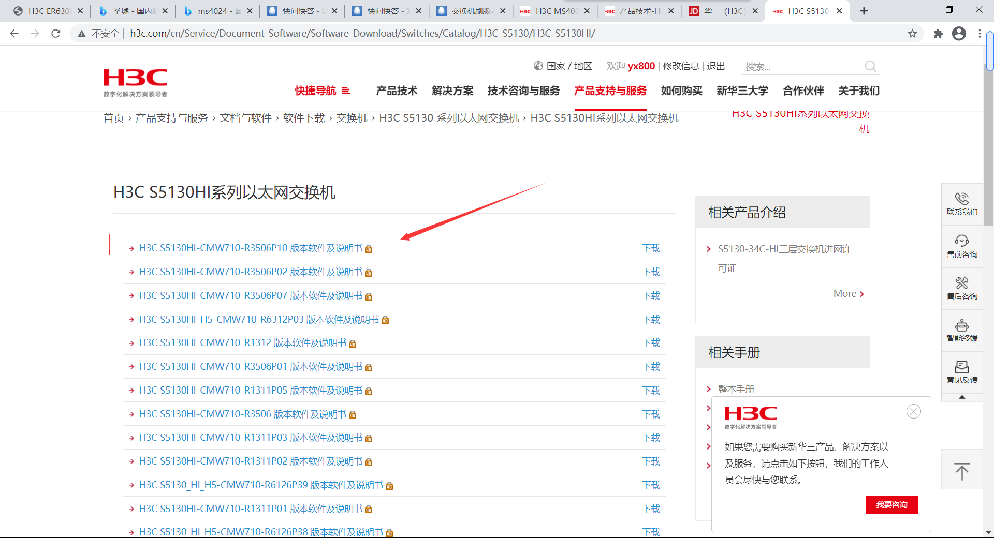Collapse the side panel with the up triangle
Image resolution: width=994 pixels, height=538 pixels.
pyautogui.click(x=962, y=397)
